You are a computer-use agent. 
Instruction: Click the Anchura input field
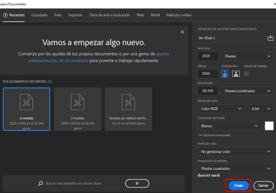pyautogui.click(x=207, y=56)
